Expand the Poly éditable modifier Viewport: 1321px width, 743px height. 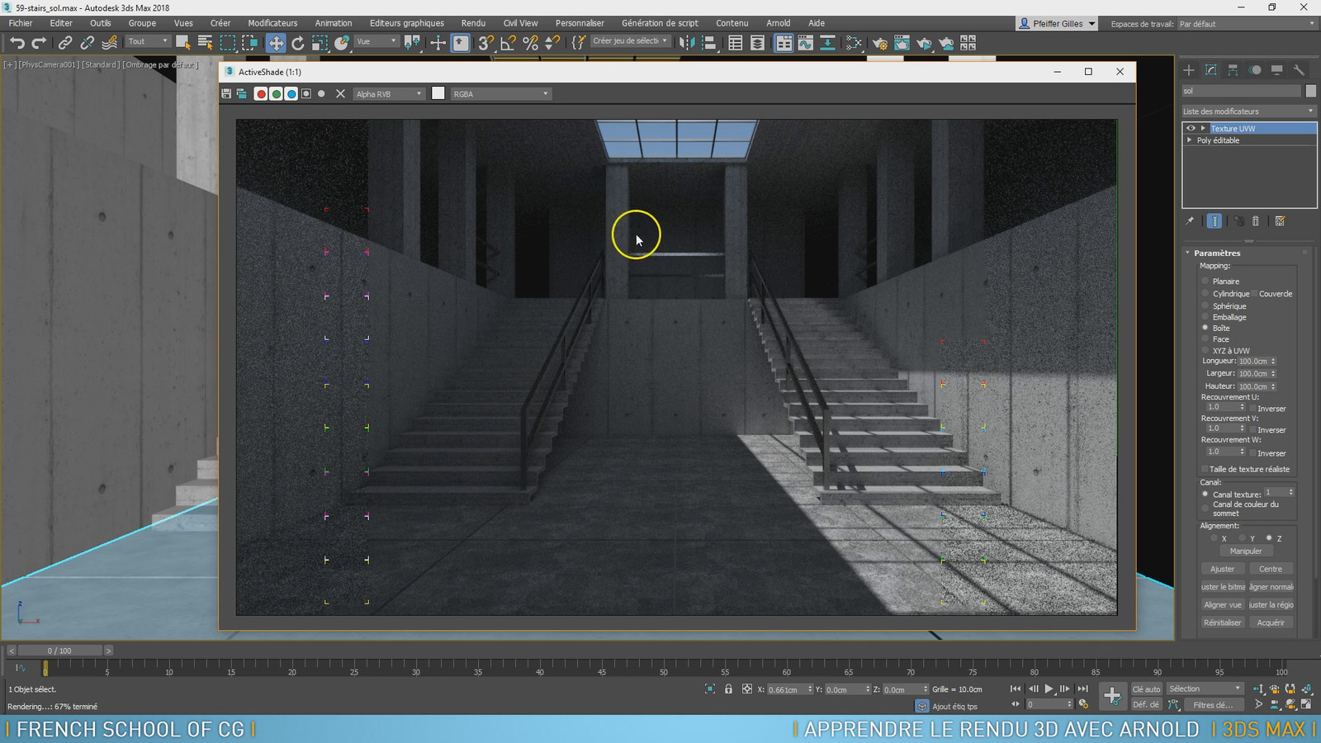click(x=1189, y=140)
